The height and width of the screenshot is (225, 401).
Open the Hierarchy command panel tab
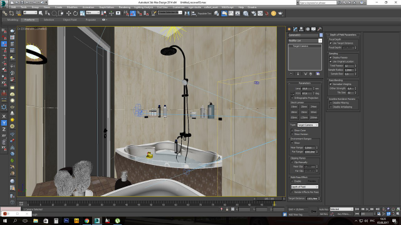[x=301, y=29]
